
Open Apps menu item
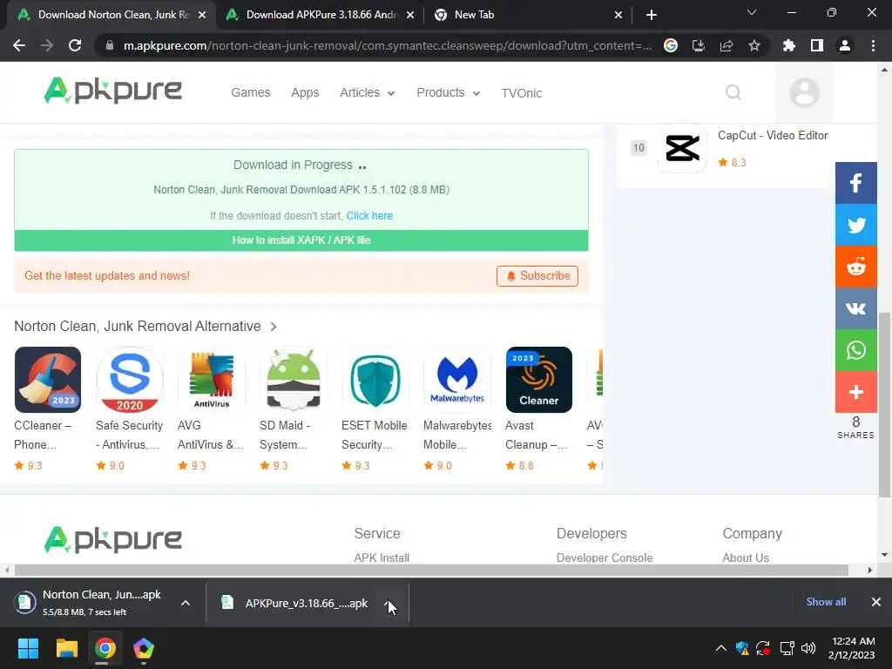[x=305, y=92]
